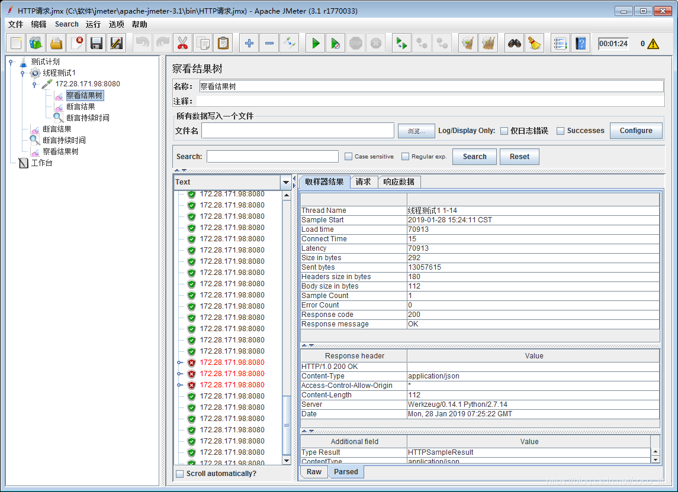Expand the second failed red result
The height and width of the screenshot is (492, 678).
coord(180,374)
